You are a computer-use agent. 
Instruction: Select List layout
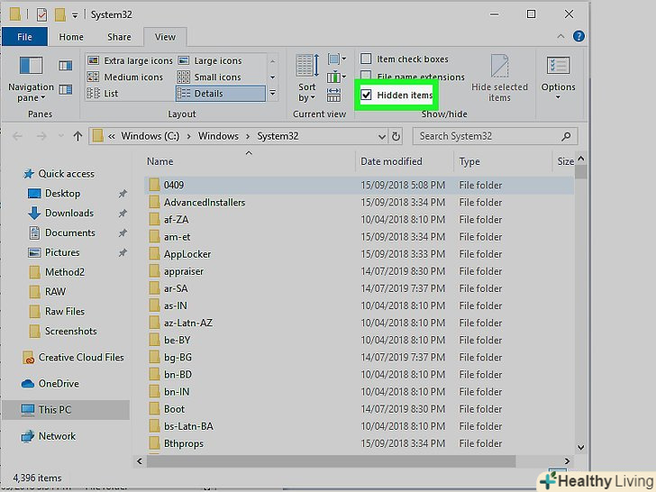(x=103, y=94)
